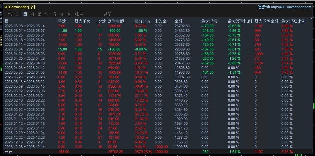
Task: Click profit amount 2368.50
Action: coord(115,86)
